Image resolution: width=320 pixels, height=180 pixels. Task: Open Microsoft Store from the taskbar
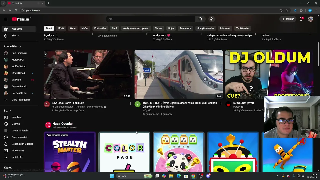[186, 176]
